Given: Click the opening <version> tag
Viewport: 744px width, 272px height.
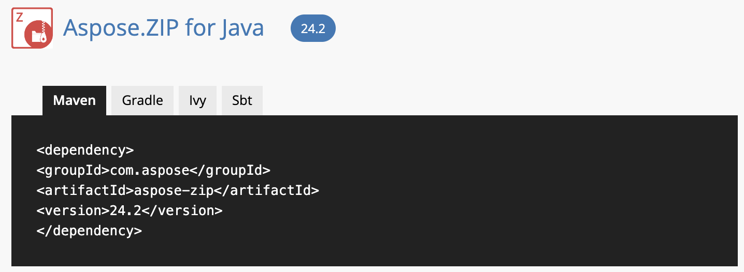Looking at the screenshot, I should pos(73,211).
